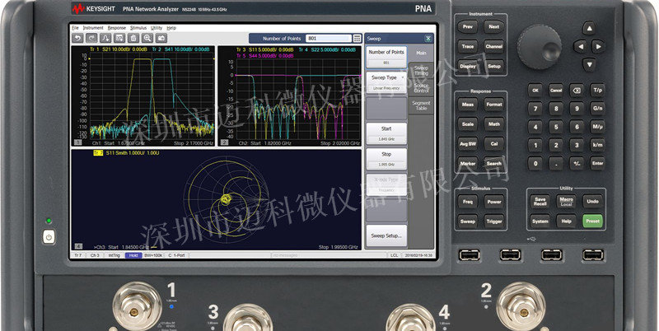Click the Start softkey showing 1.845 GHz
The width and height of the screenshot is (659, 331).
(x=386, y=133)
